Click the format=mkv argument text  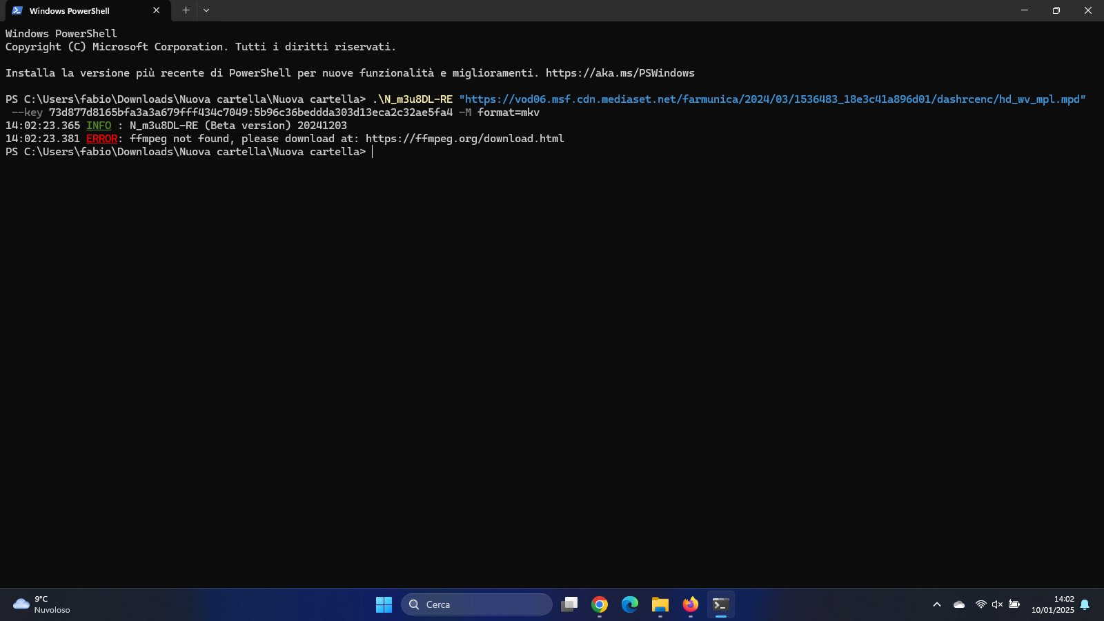(x=509, y=112)
